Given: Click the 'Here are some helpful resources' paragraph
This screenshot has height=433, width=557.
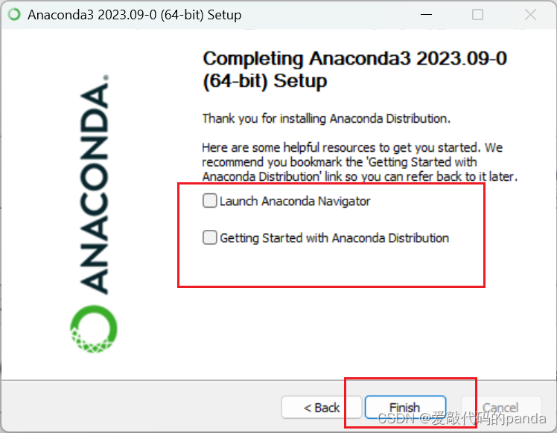Looking at the screenshot, I should click(360, 162).
